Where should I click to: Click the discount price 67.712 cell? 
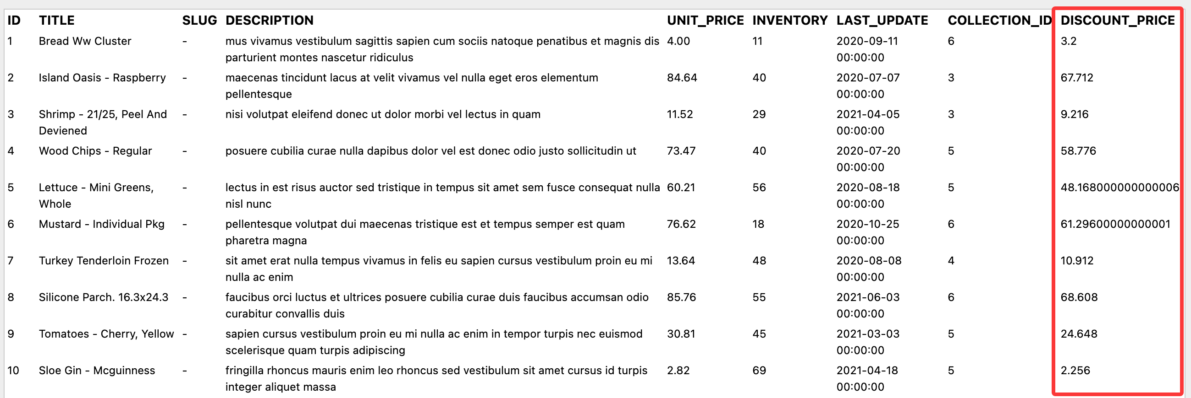point(1076,77)
